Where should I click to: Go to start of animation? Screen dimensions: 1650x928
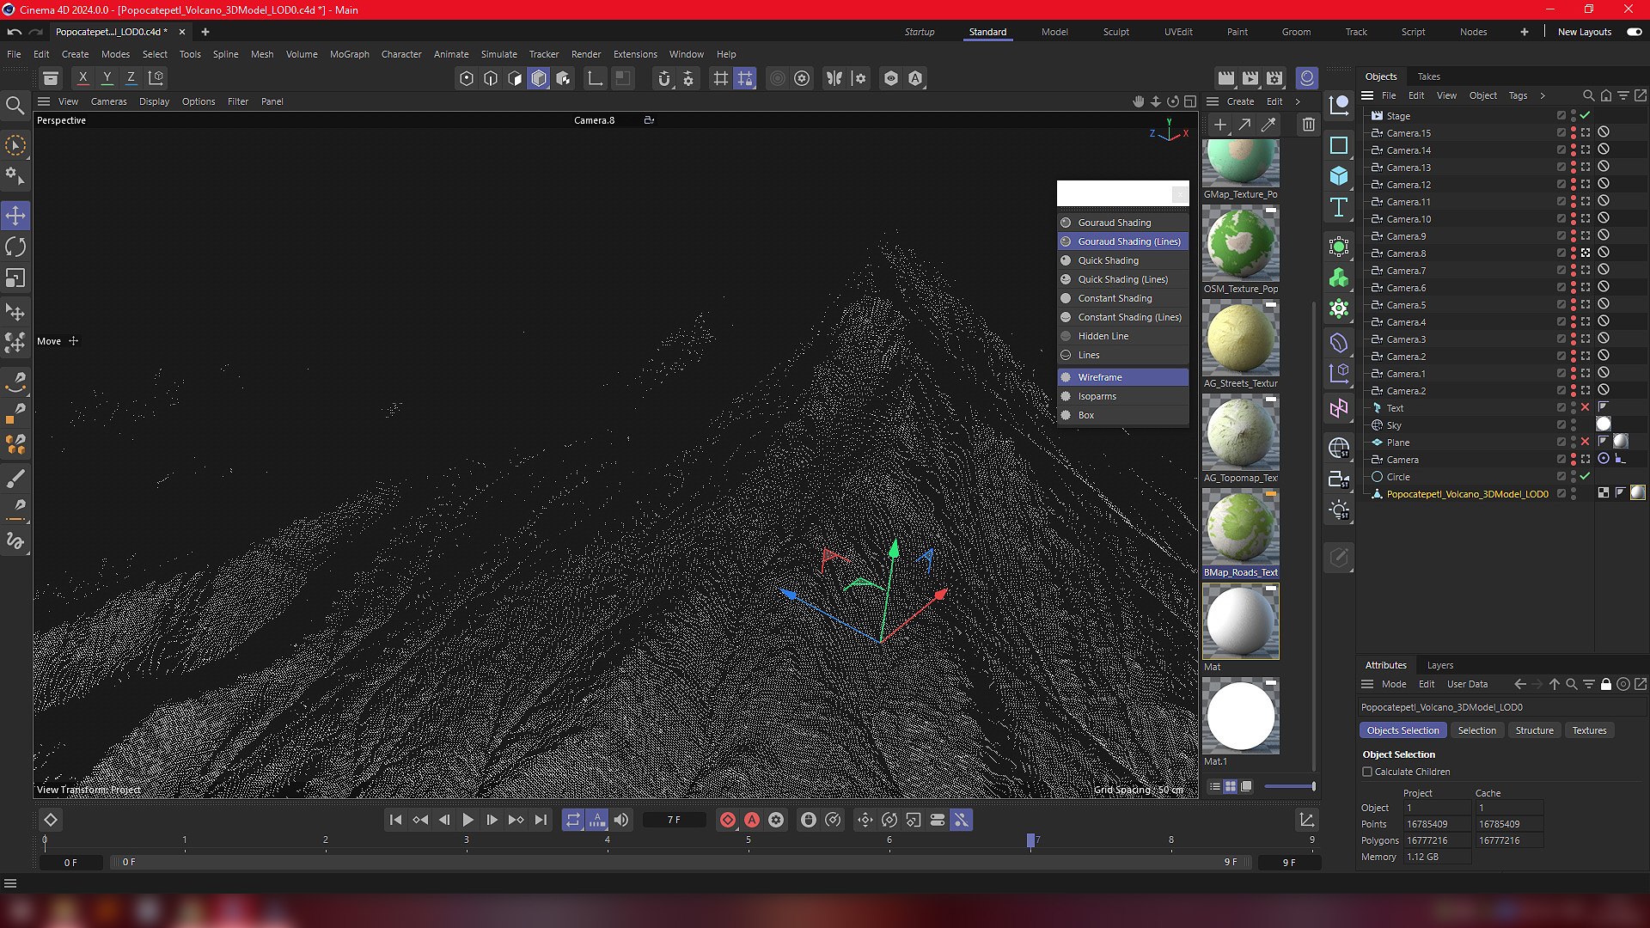[395, 821]
